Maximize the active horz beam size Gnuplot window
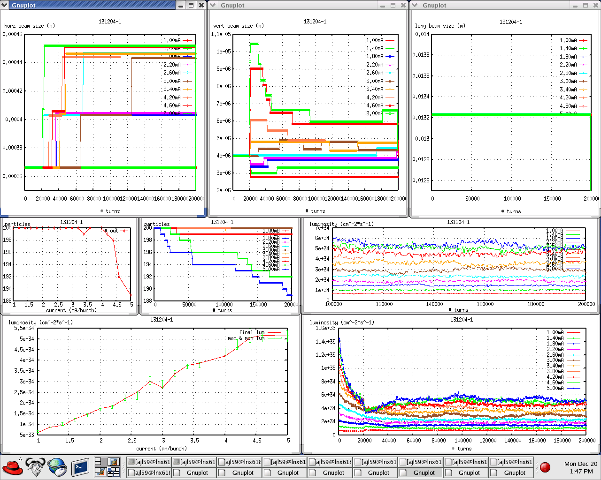The height and width of the screenshot is (480, 601). click(191, 5)
